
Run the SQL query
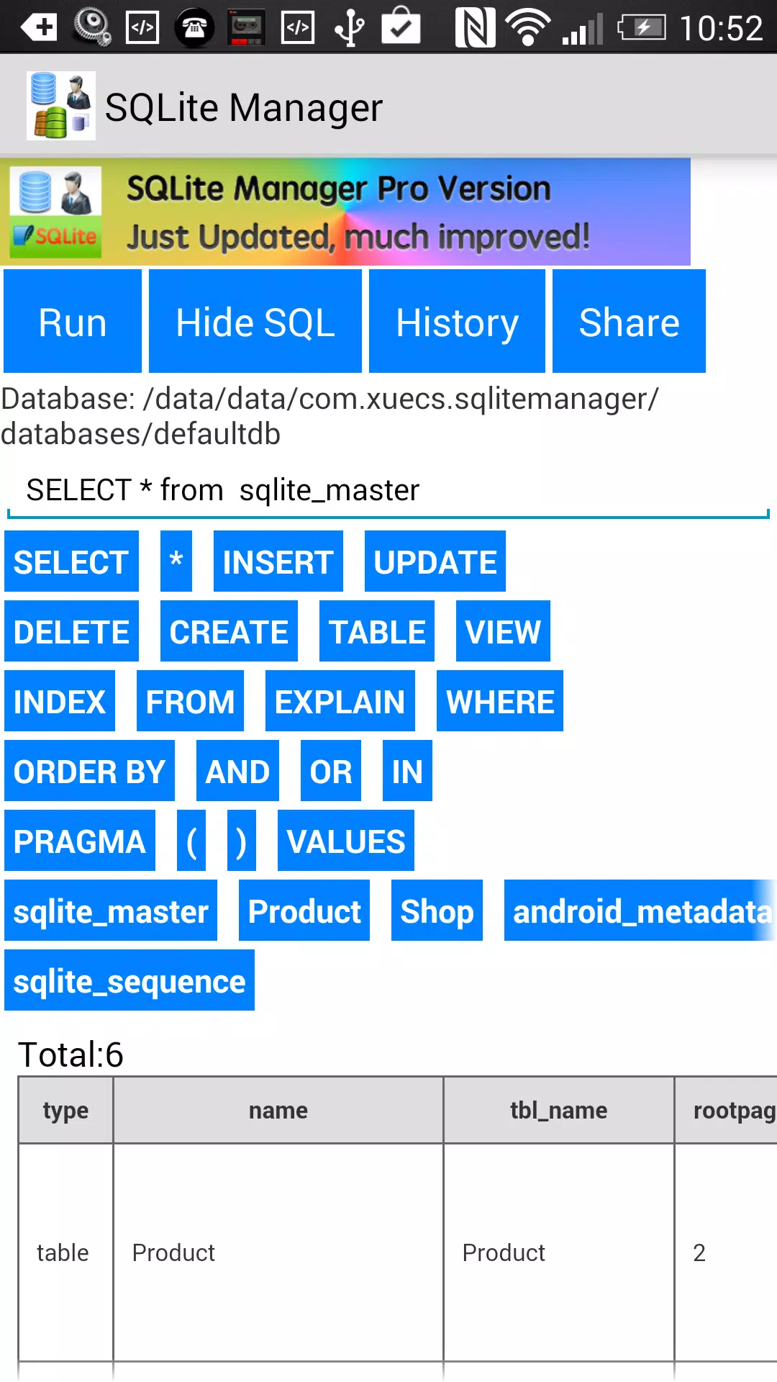(x=73, y=321)
